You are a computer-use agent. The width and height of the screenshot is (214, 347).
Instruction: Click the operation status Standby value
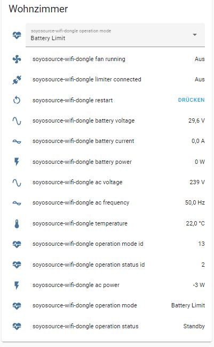tap(194, 327)
